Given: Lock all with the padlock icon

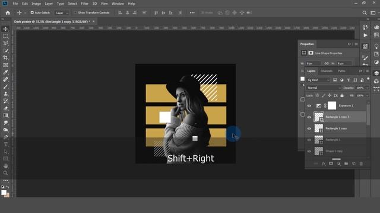Looking at the screenshot, I should (342, 96).
